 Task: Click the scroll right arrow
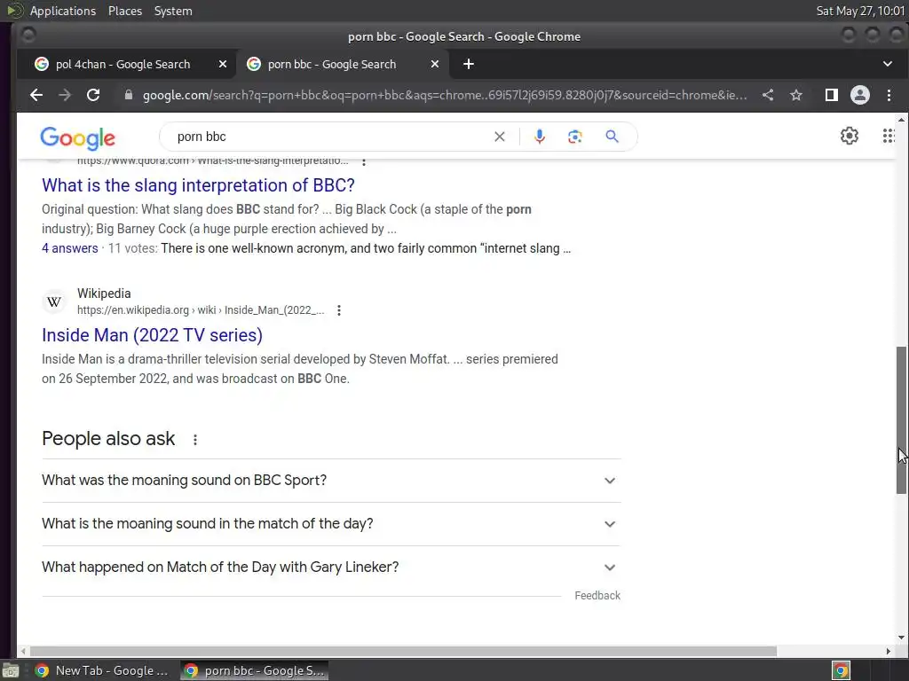point(888,652)
